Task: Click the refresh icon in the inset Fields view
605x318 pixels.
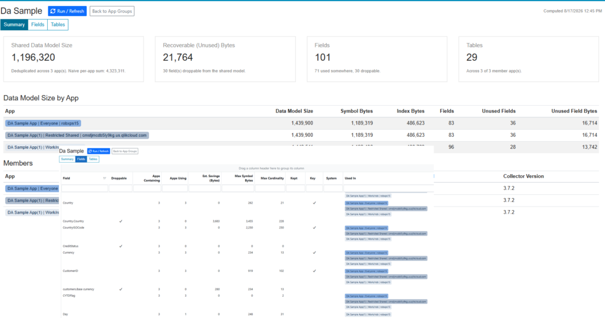Action: pos(90,151)
